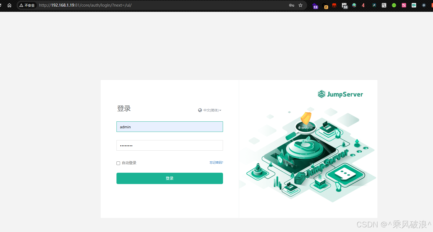Viewport: 433px width, 232px height.
Task: Click the globe icon beside language selector
Action: point(200,110)
